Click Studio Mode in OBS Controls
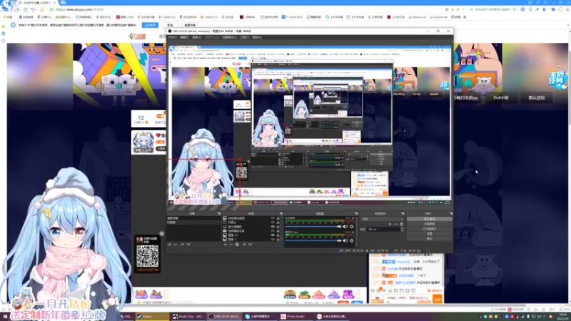 (430, 229)
